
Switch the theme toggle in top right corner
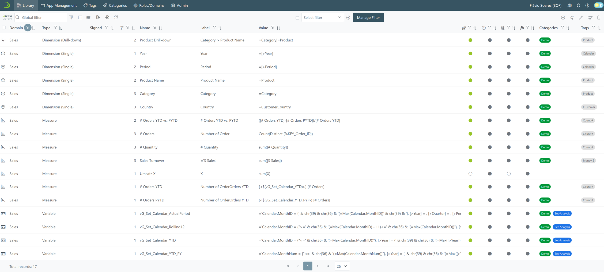tap(598, 5)
